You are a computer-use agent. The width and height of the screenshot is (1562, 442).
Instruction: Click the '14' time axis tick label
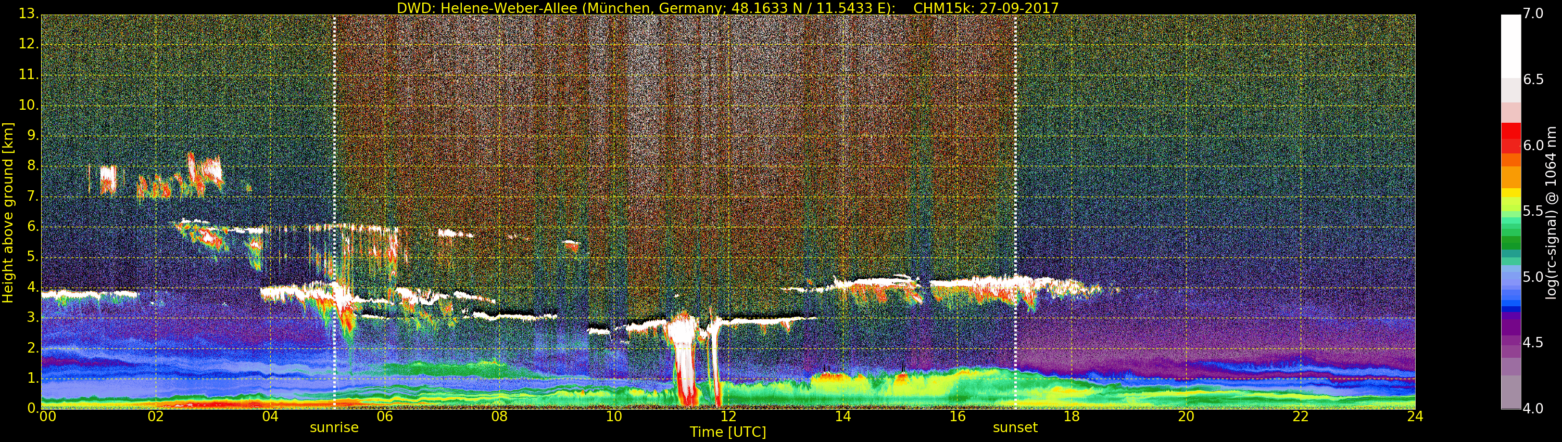843,417
